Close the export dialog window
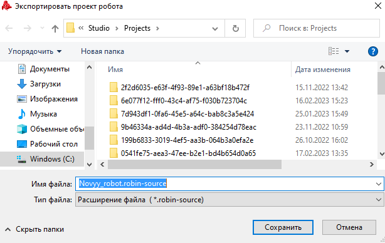This screenshot has width=385, height=243. pyautogui.click(x=378, y=6)
